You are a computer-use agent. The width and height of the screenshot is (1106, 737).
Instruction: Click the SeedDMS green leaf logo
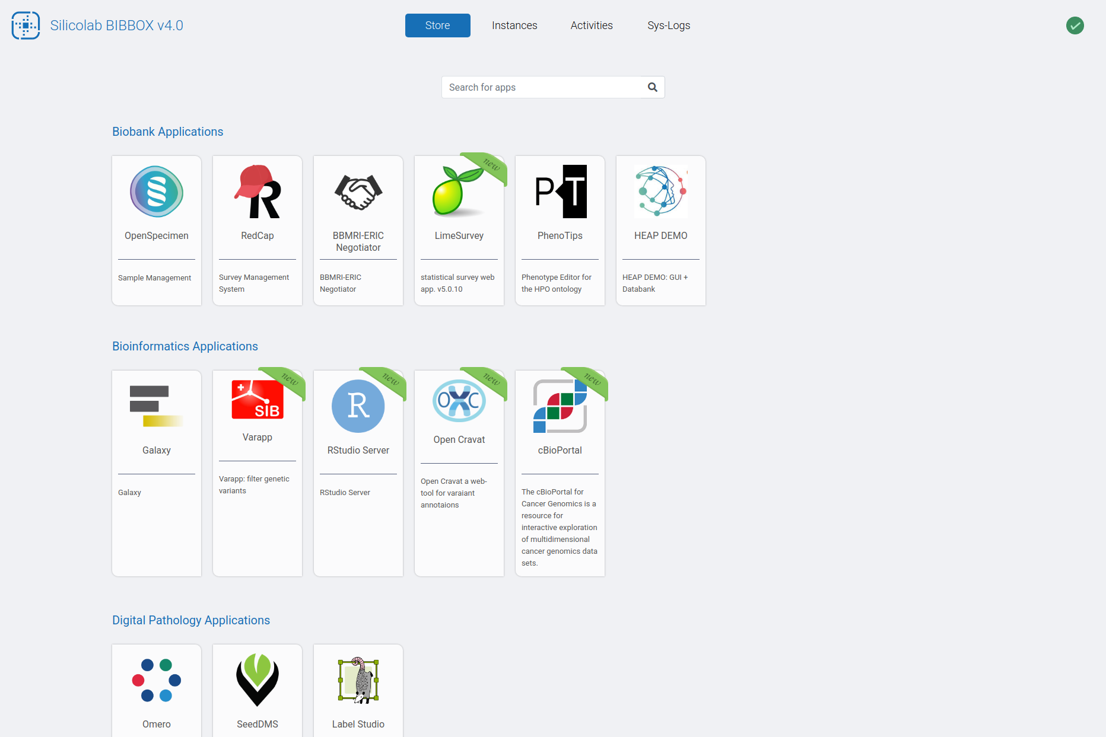[x=258, y=680]
